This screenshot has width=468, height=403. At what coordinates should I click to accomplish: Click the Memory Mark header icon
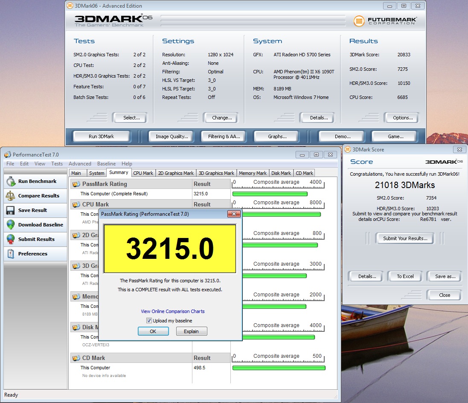pos(76,296)
